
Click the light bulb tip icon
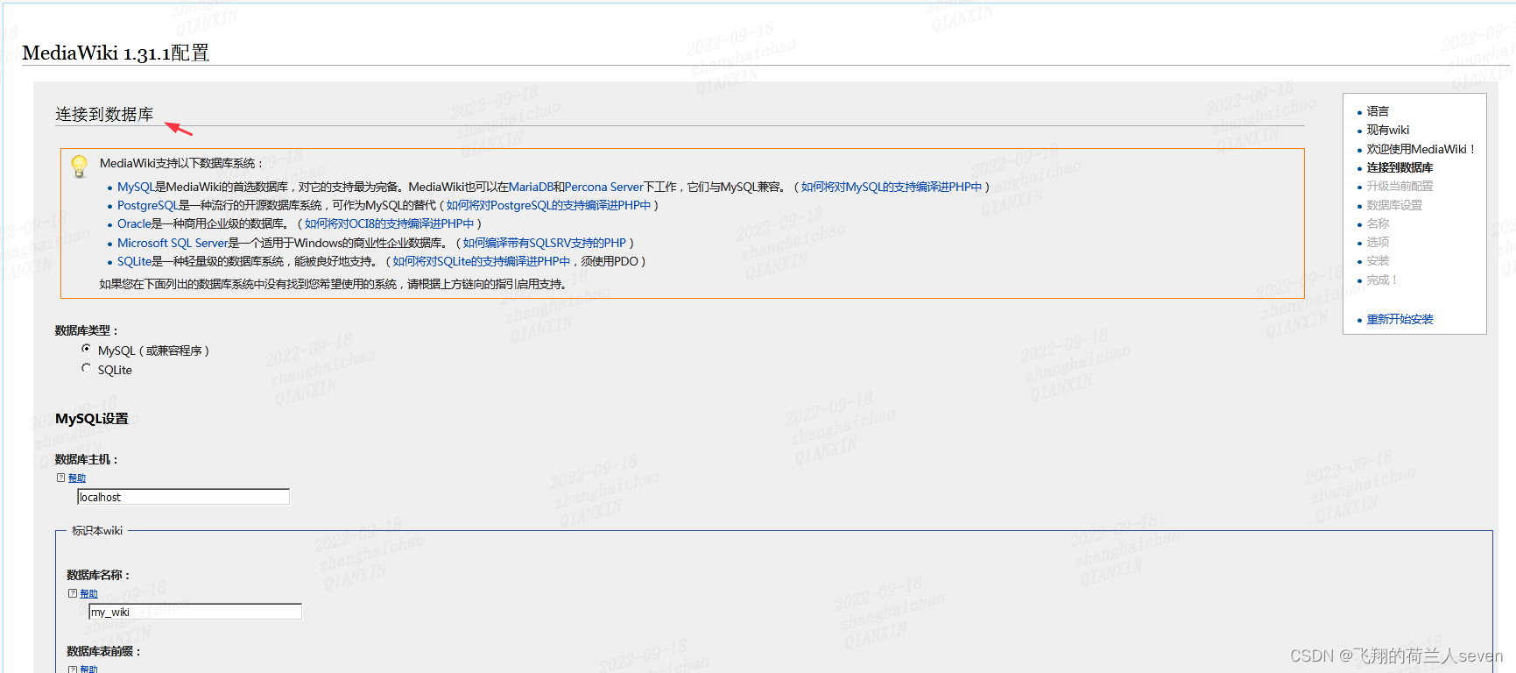tap(80, 166)
